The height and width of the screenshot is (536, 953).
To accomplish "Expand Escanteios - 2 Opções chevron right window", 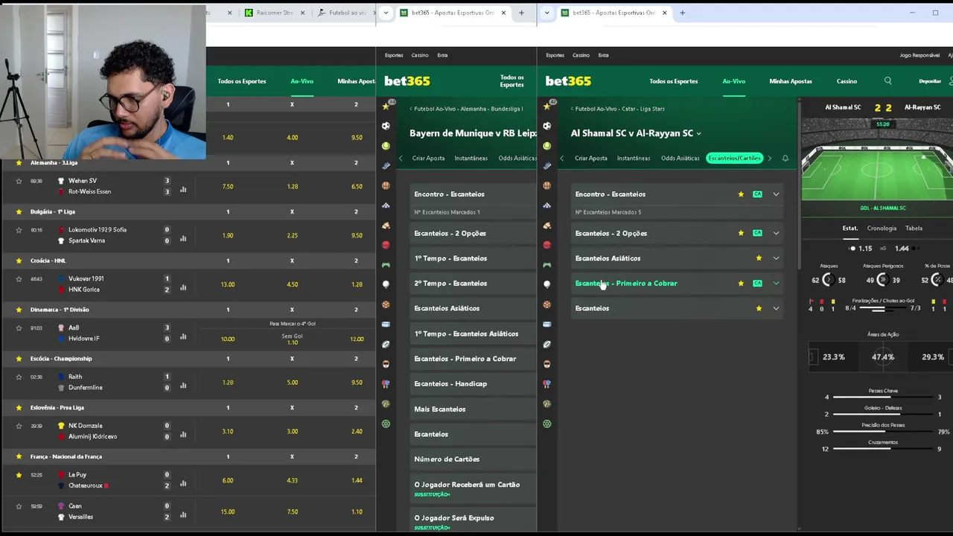I will [x=776, y=233].
